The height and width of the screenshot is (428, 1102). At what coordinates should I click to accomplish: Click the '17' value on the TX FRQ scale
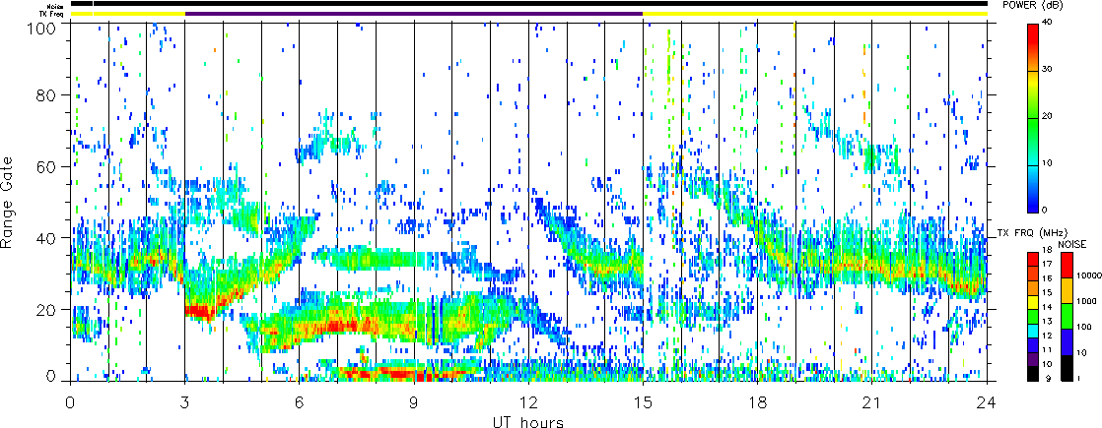[1045, 265]
